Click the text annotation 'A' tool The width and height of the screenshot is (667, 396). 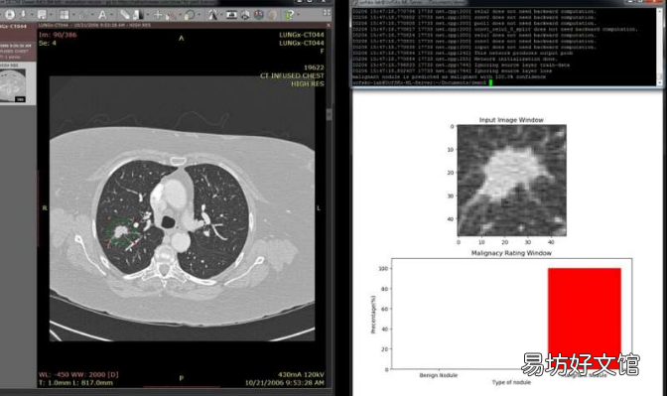click(x=102, y=15)
